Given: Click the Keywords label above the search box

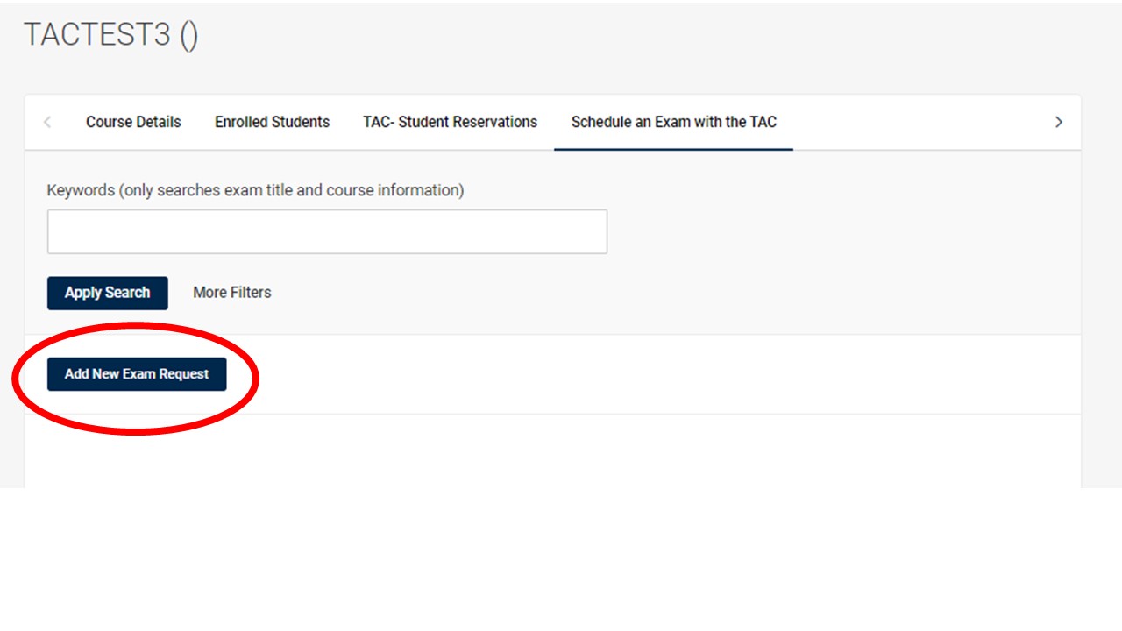Looking at the screenshot, I should click(255, 190).
